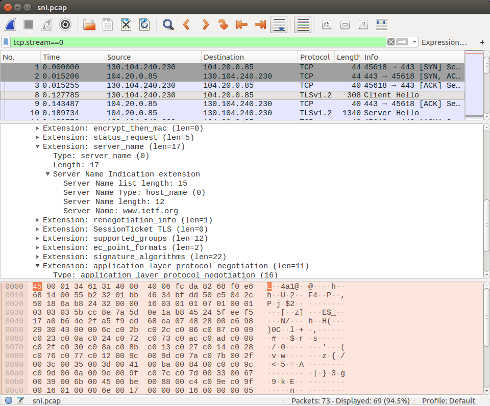Viewport: 490px width, 406px height.
Task: Collapse the server_name extension
Action: tap(37, 146)
